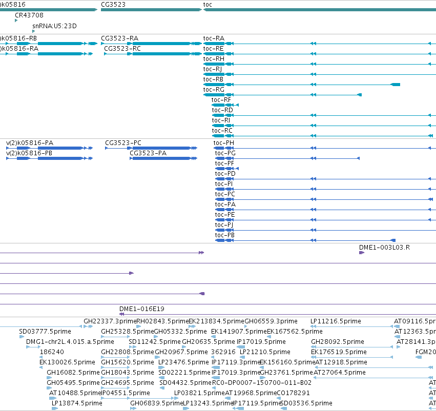Select EST GH25328.5prime label

pyautogui.click(x=128, y=332)
